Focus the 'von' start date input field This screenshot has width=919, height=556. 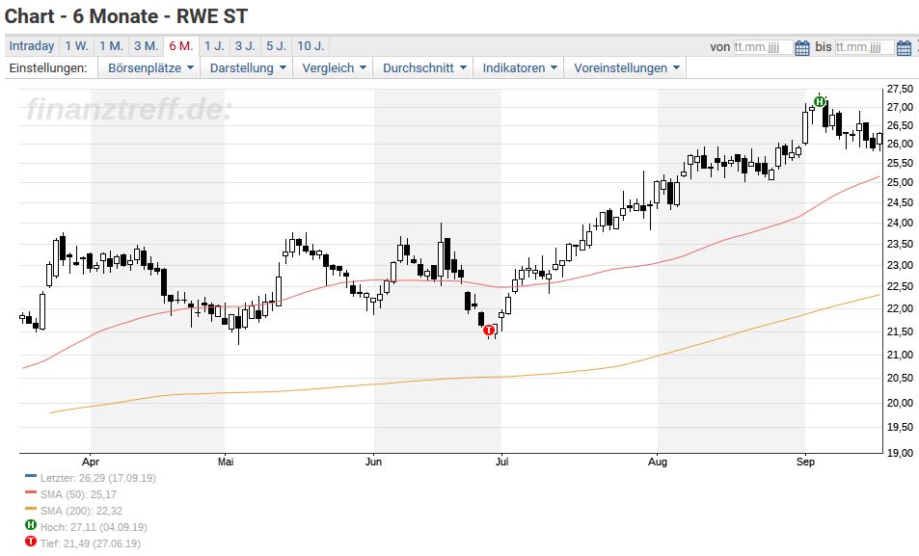[763, 47]
